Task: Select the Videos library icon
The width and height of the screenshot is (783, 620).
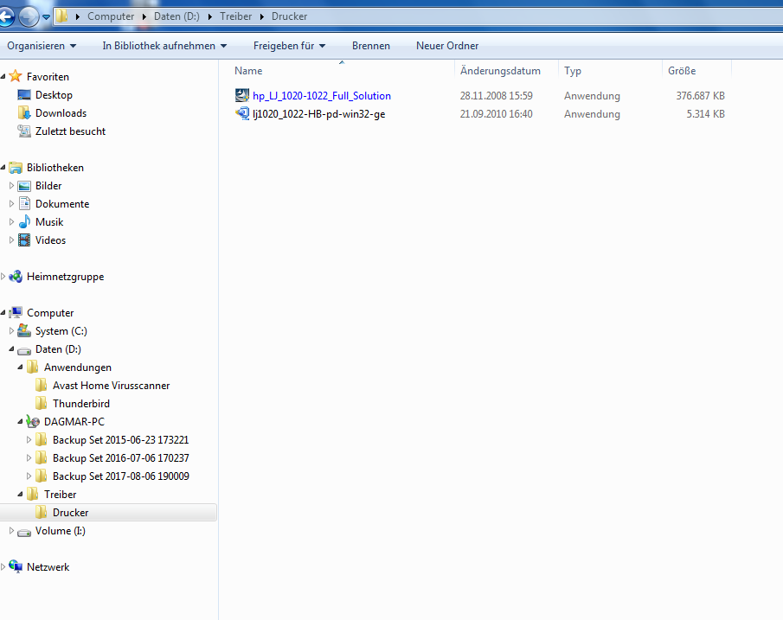Action: (24, 240)
